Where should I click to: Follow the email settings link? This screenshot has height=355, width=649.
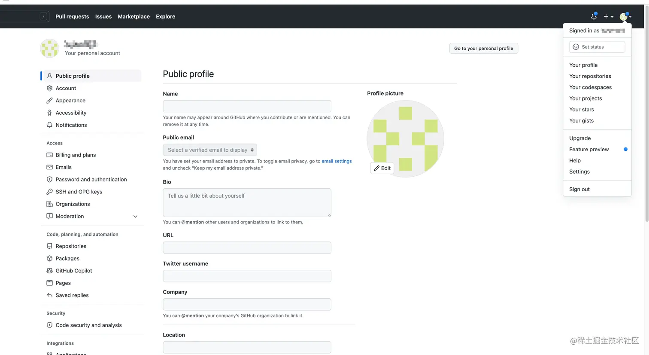[337, 161]
